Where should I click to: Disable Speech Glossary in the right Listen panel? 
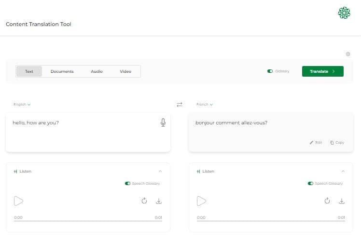pyautogui.click(x=310, y=184)
